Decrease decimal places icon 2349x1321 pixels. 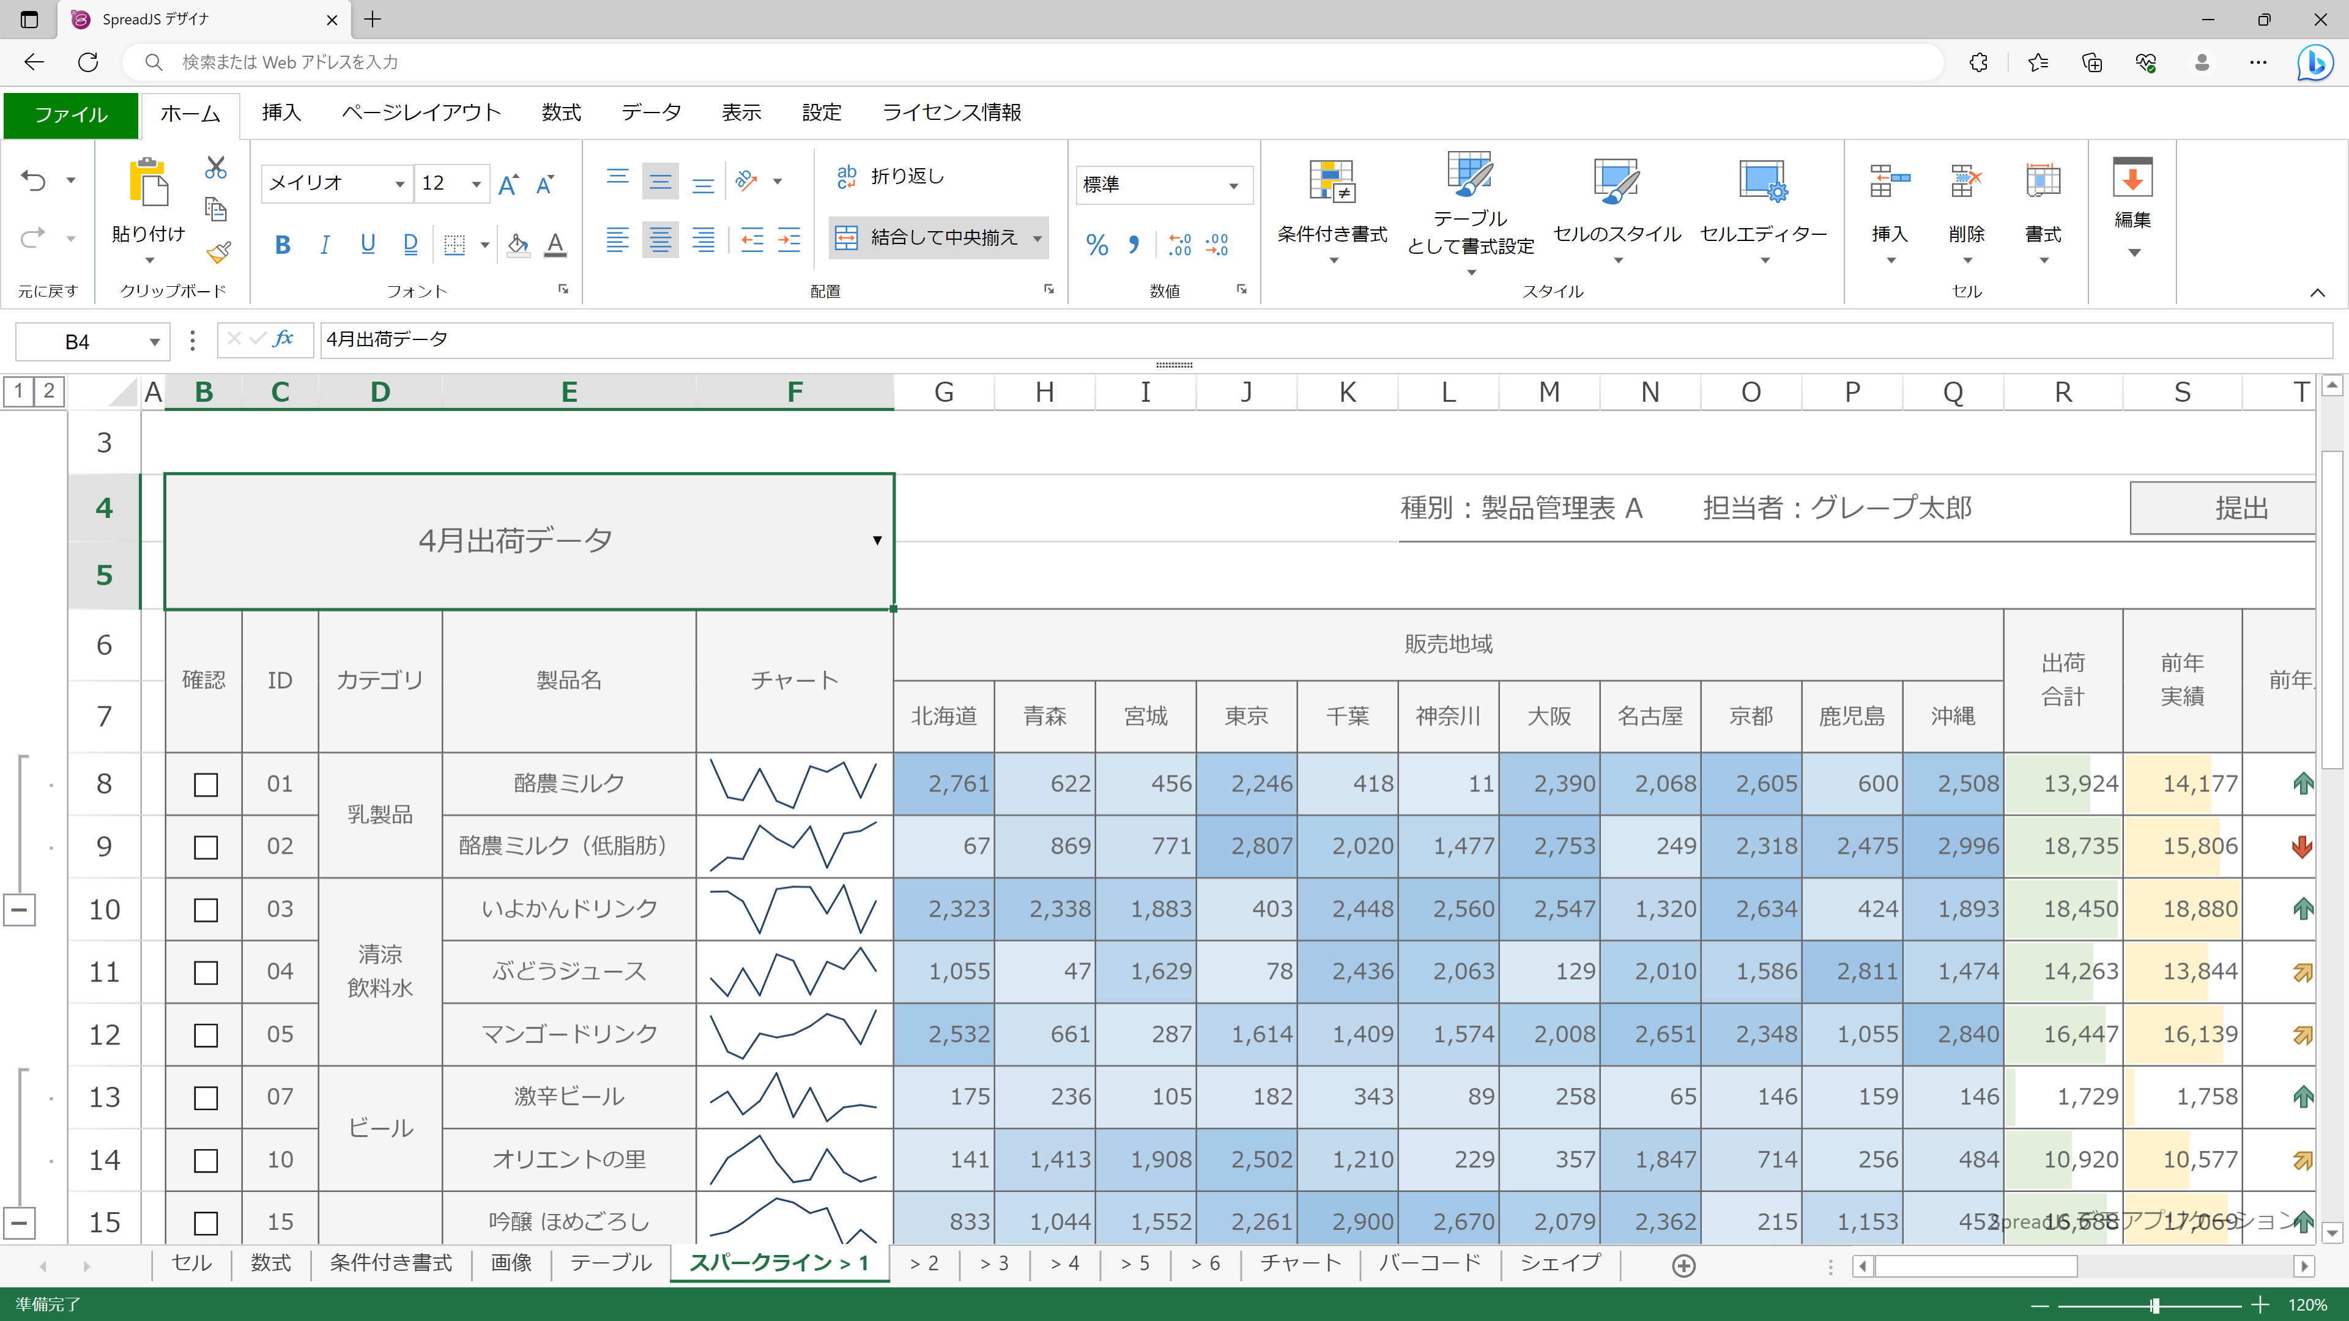[1217, 245]
